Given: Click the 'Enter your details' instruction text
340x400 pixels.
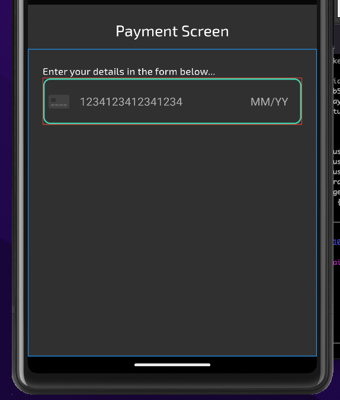Looking at the screenshot, I should tap(129, 72).
